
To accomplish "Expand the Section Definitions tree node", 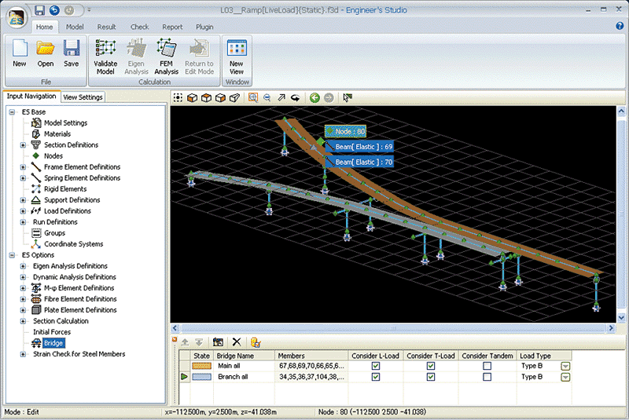I will [x=23, y=145].
